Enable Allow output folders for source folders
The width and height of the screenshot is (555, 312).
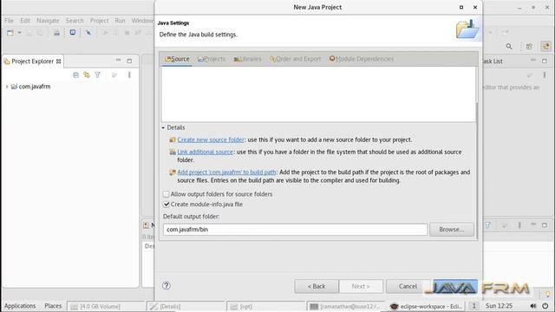166,194
